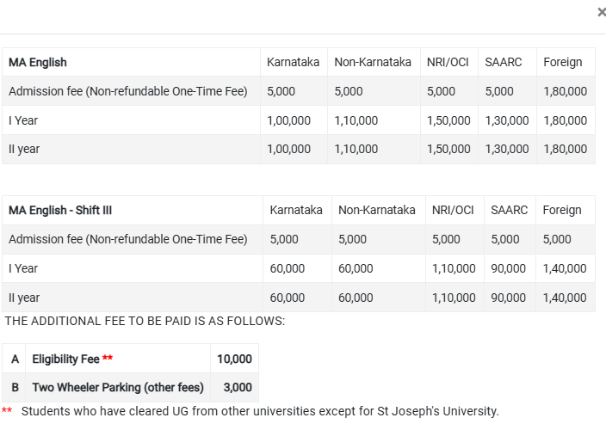Select SAARC column header in first MA English table
606x430 pixels.
click(504, 63)
